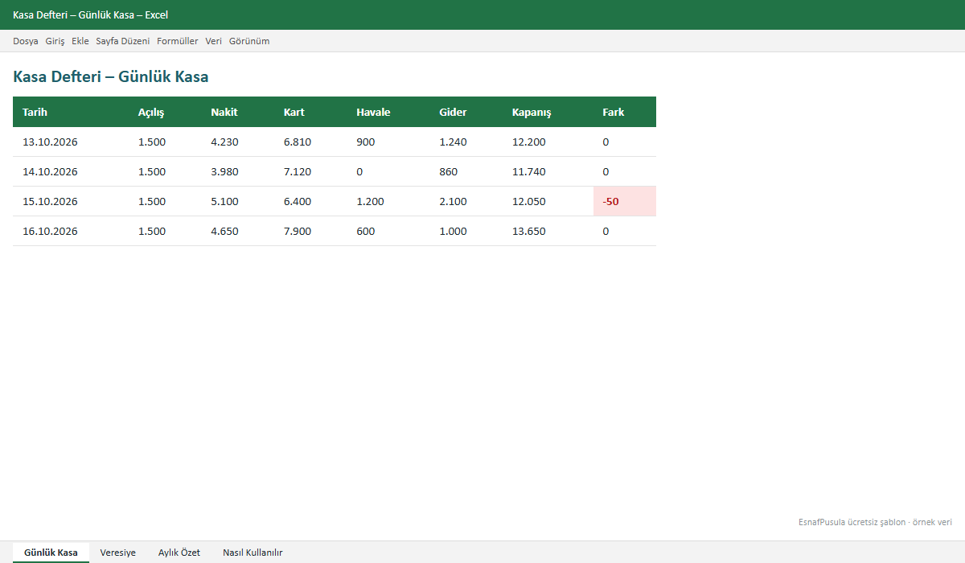Open the Dosya menu
Viewport: 965px width, 563px height.
pos(26,41)
